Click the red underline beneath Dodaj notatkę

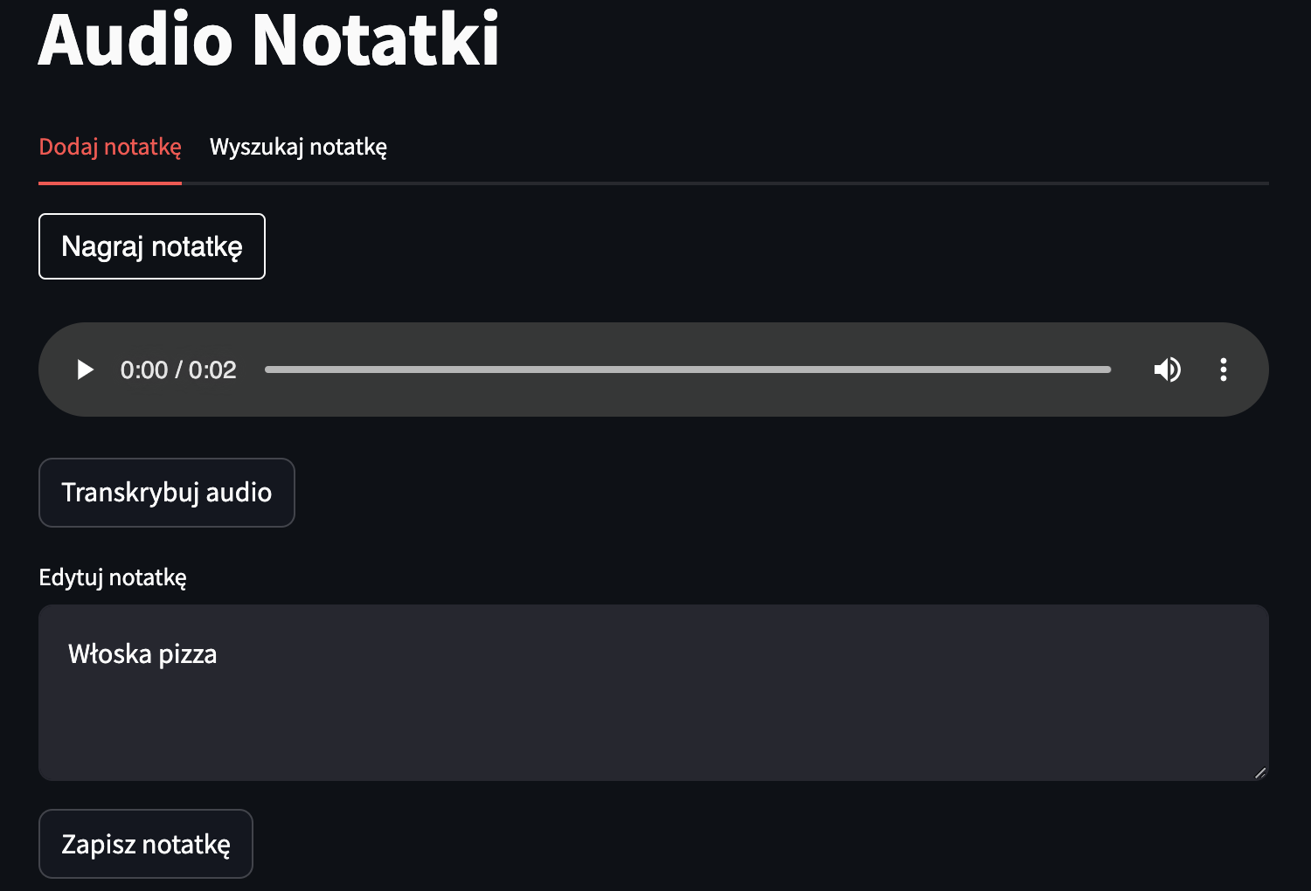pos(110,183)
